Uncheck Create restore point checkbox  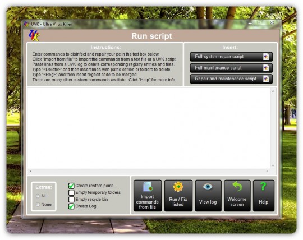71,186
